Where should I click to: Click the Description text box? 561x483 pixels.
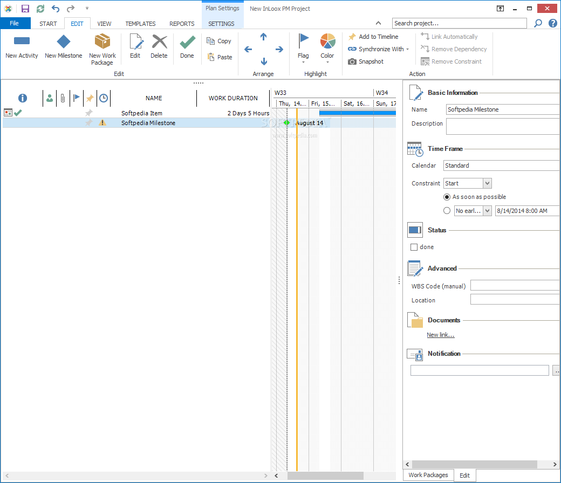click(x=503, y=126)
